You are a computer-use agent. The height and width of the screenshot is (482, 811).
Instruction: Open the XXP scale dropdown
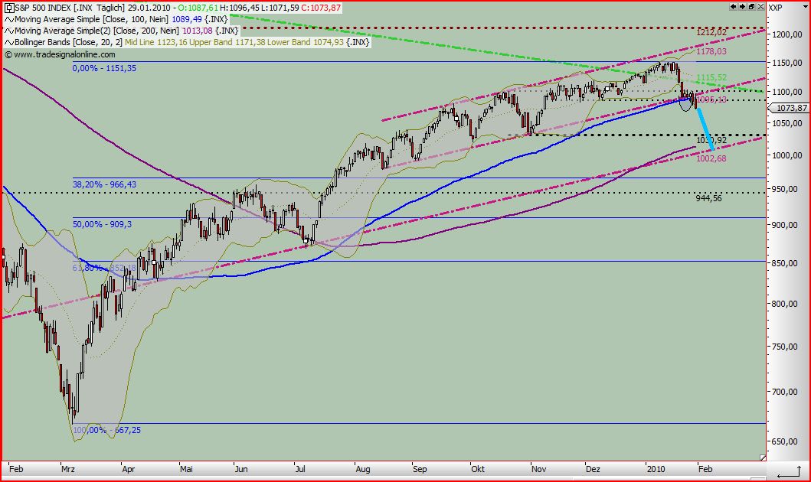pos(804,6)
